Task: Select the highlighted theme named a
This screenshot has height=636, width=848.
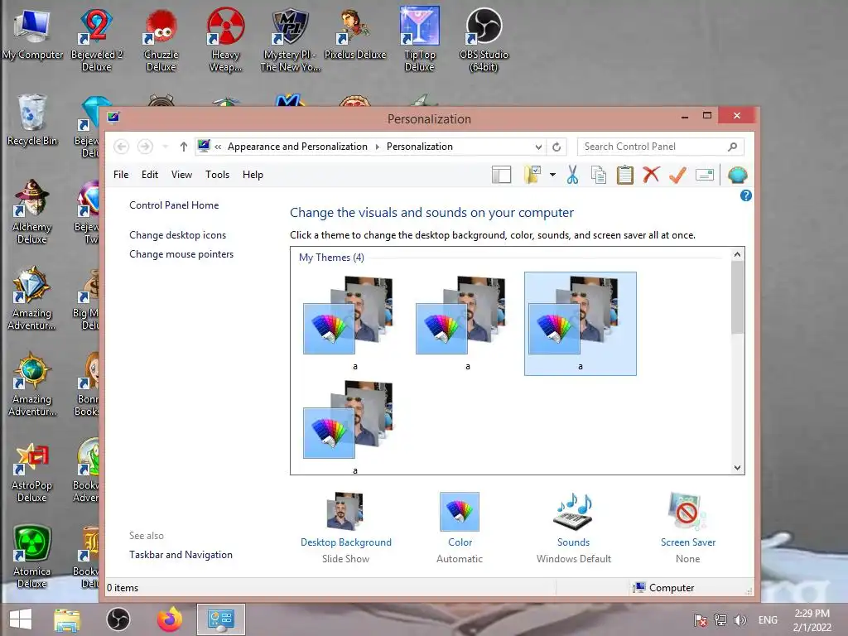Action: click(581, 324)
